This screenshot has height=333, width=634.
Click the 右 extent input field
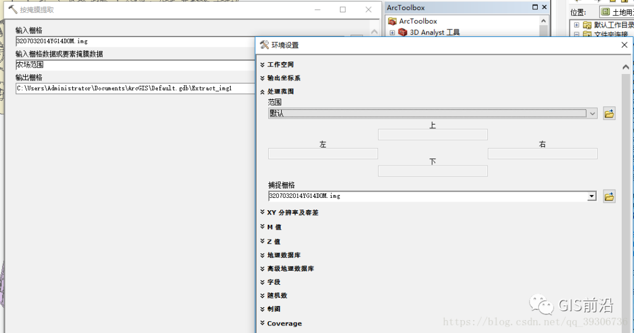pyautogui.click(x=542, y=154)
